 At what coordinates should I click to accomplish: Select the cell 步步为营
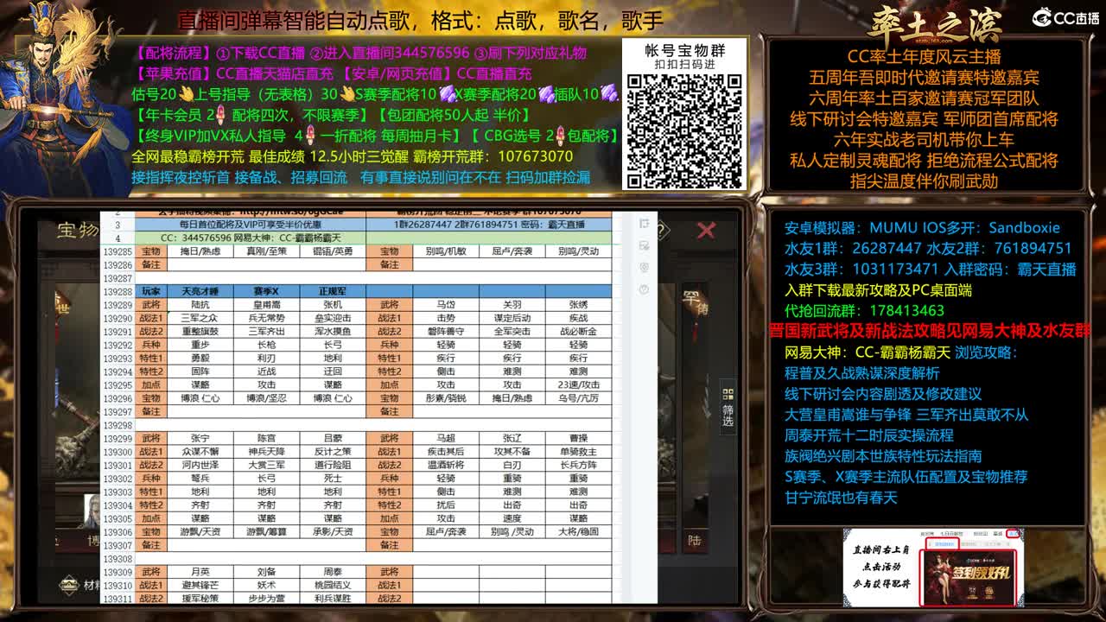pyautogui.click(x=267, y=599)
